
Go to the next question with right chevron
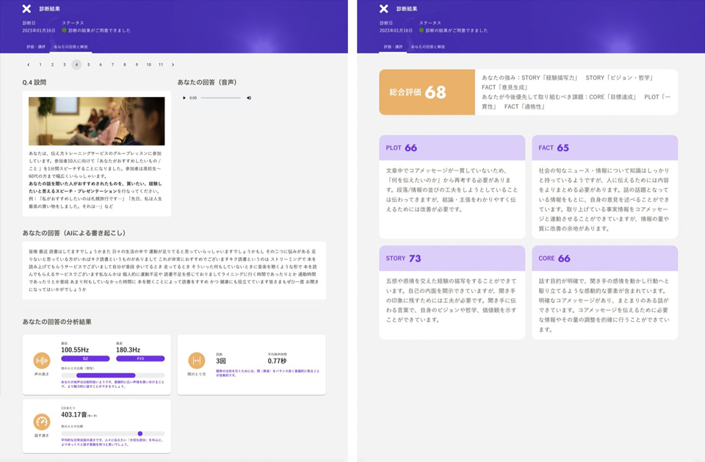(x=173, y=65)
